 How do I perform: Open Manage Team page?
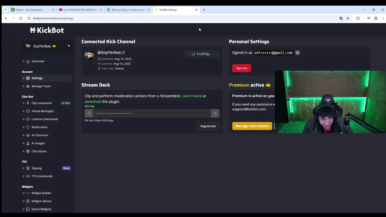(41, 86)
